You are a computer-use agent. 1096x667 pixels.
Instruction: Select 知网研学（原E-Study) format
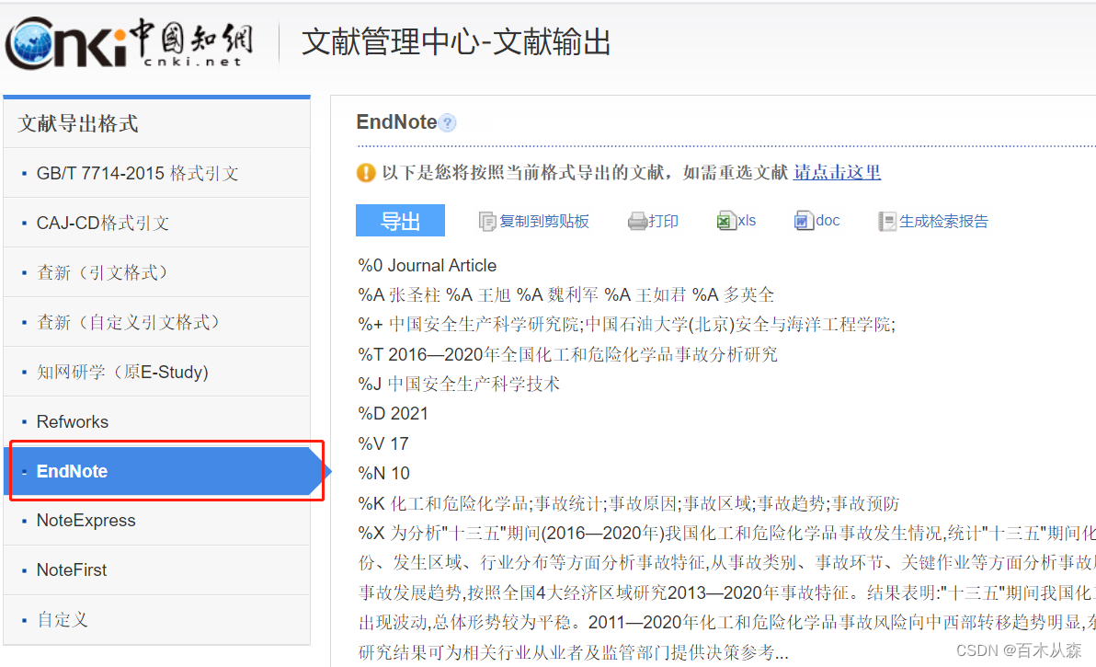[157, 372]
